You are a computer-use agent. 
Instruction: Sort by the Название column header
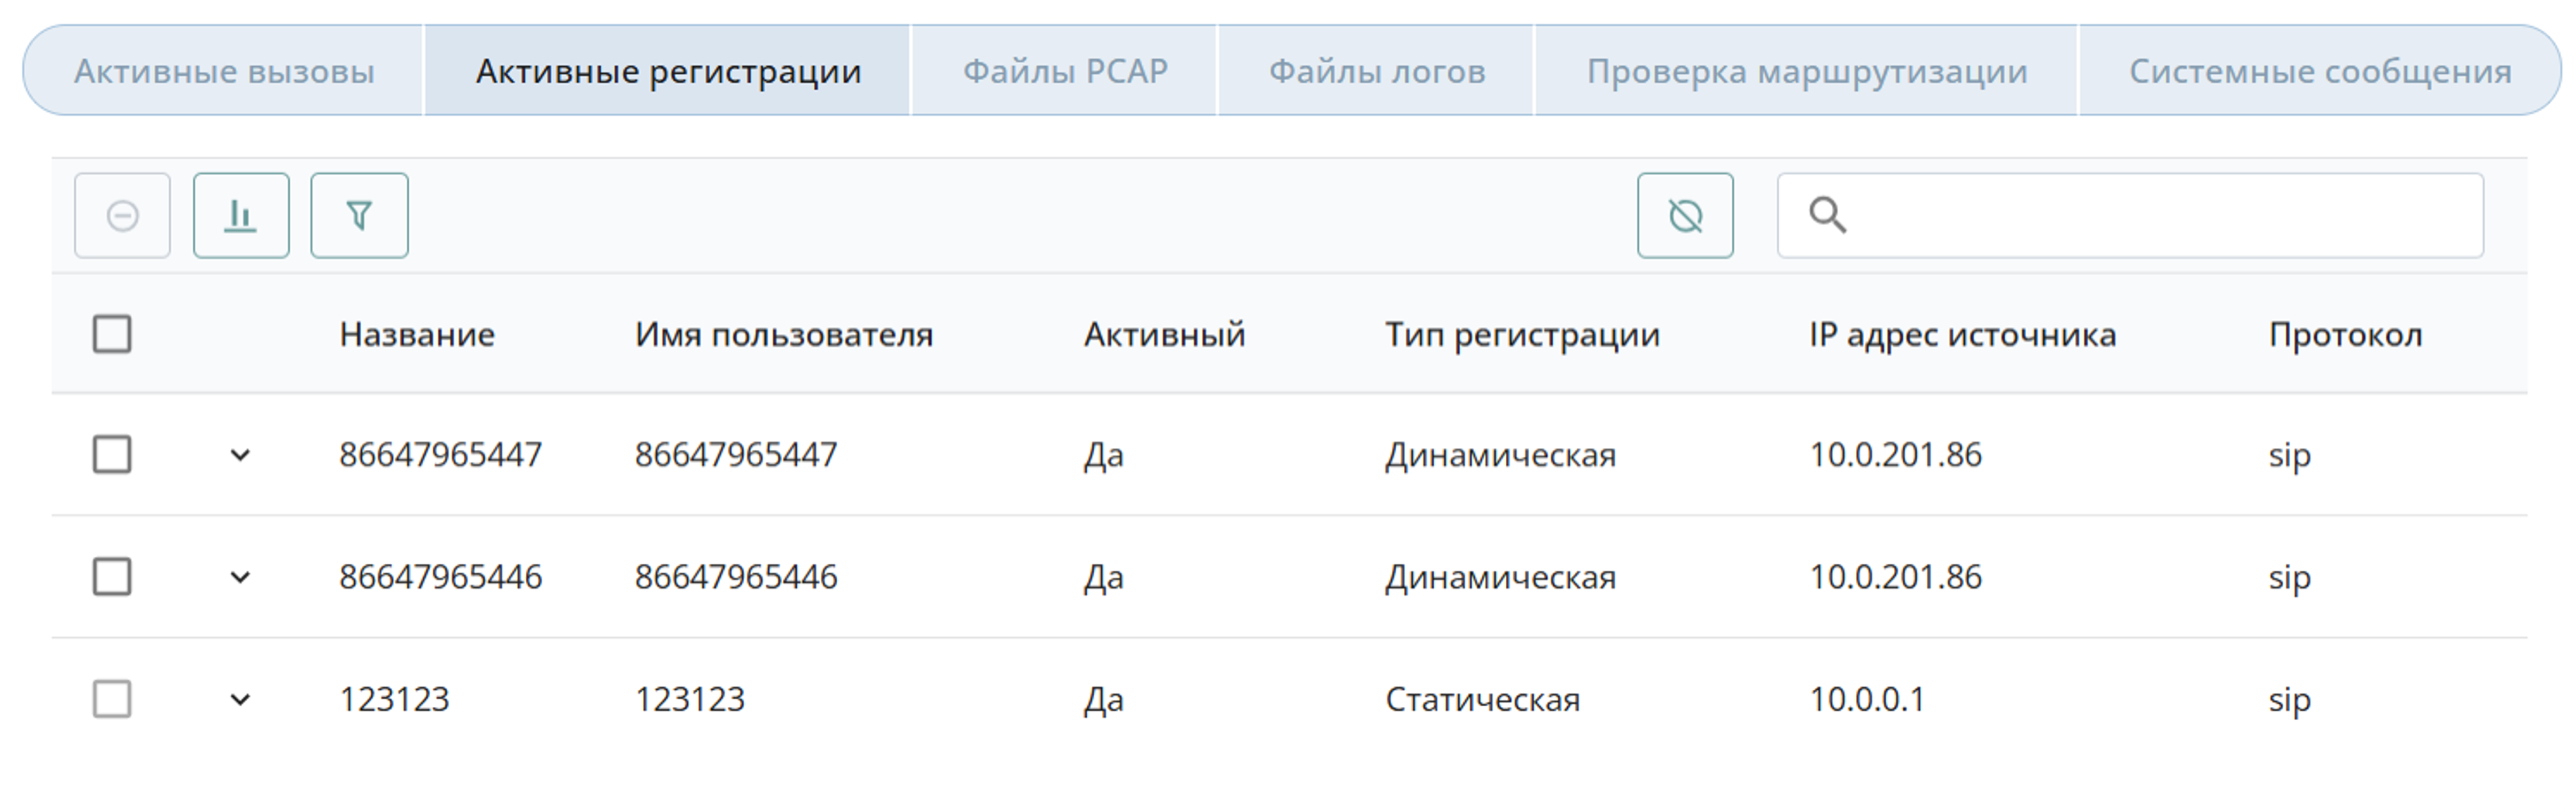click(417, 334)
